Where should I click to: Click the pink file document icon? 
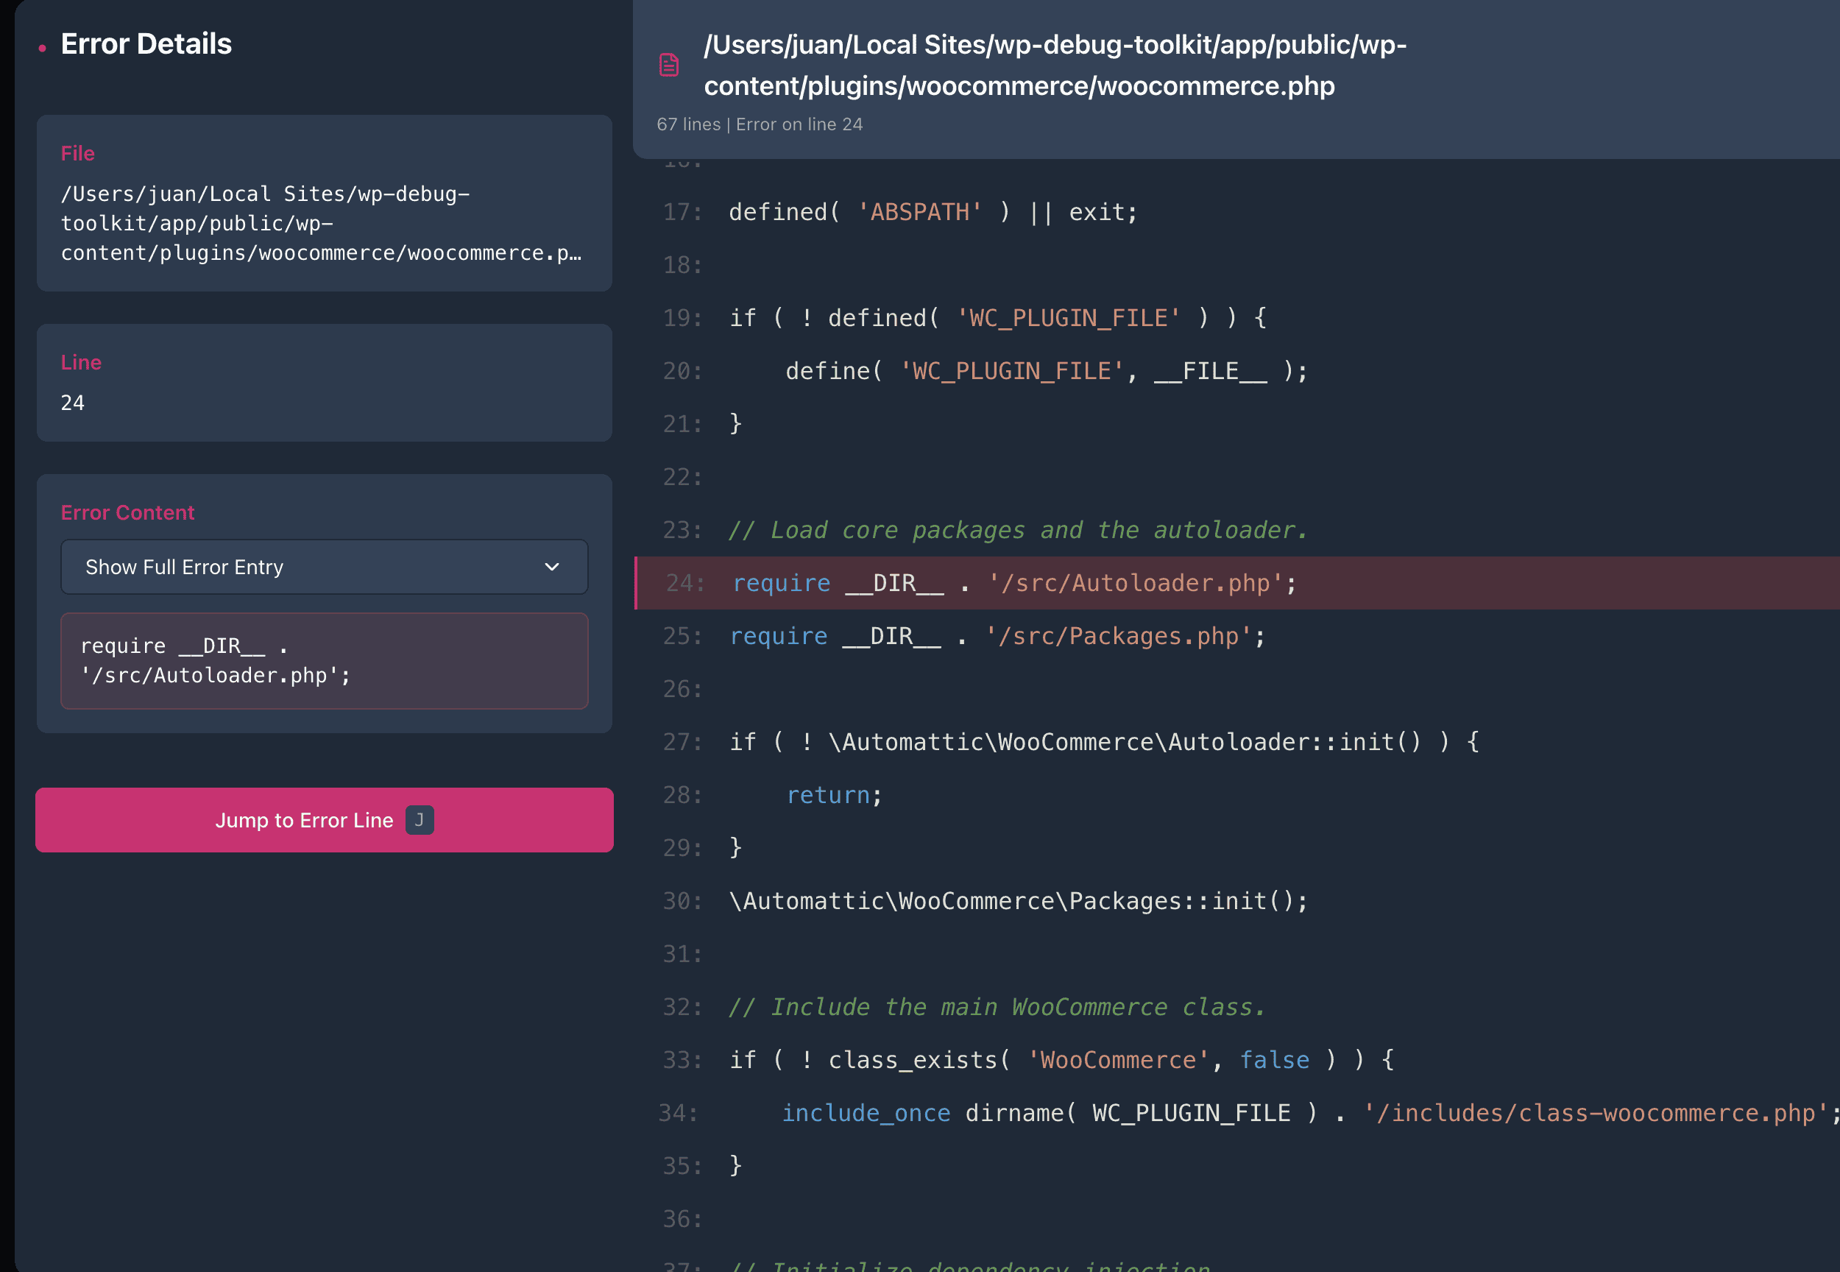click(668, 65)
